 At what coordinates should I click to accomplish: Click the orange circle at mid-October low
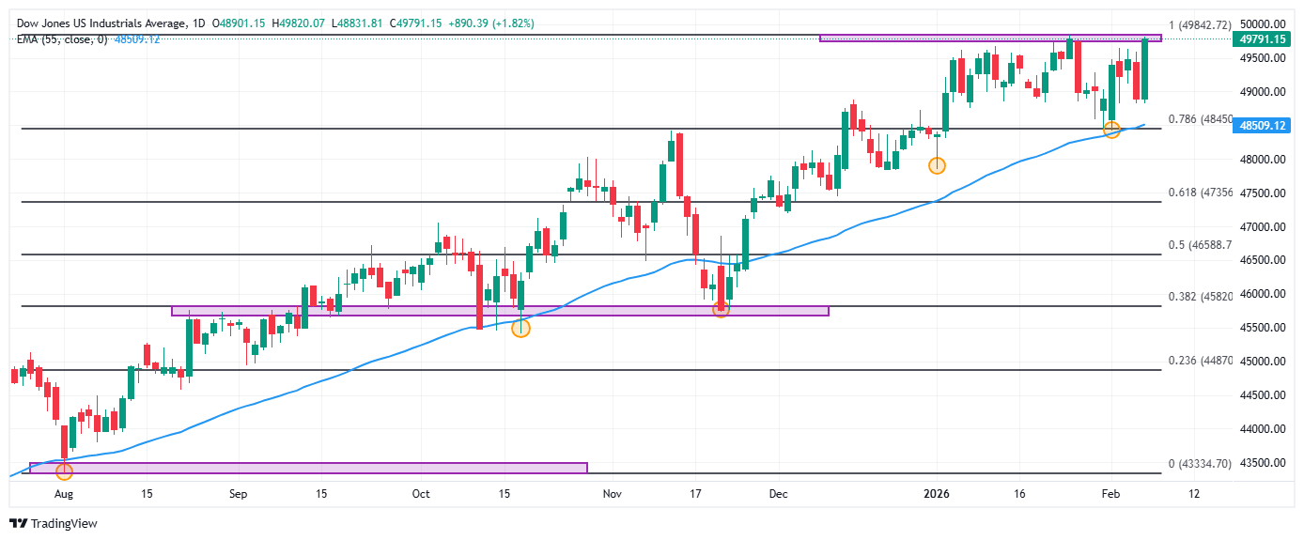click(x=520, y=328)
